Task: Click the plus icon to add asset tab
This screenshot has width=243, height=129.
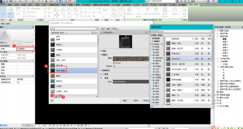Action: [x=118, y=29]
